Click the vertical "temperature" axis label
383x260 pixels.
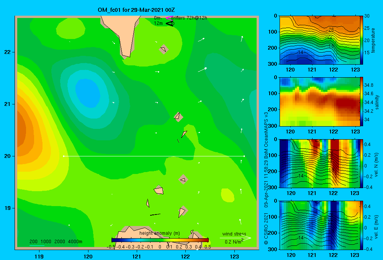coord(373,40)
